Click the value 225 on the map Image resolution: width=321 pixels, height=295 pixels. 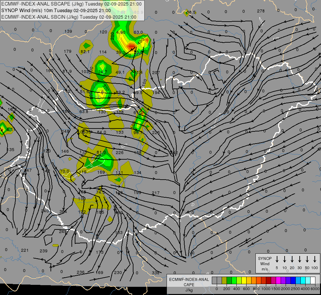coord(156,132)
